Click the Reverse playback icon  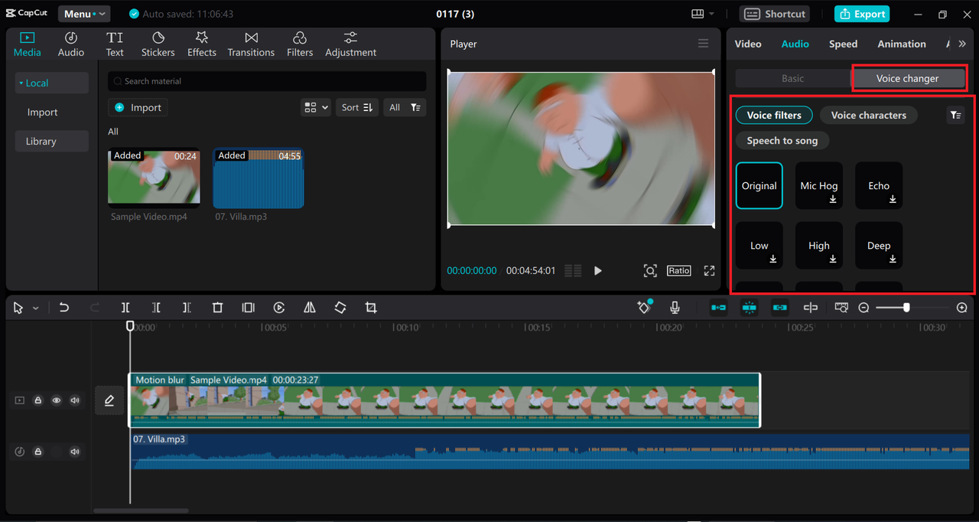[x=279, y=308]
